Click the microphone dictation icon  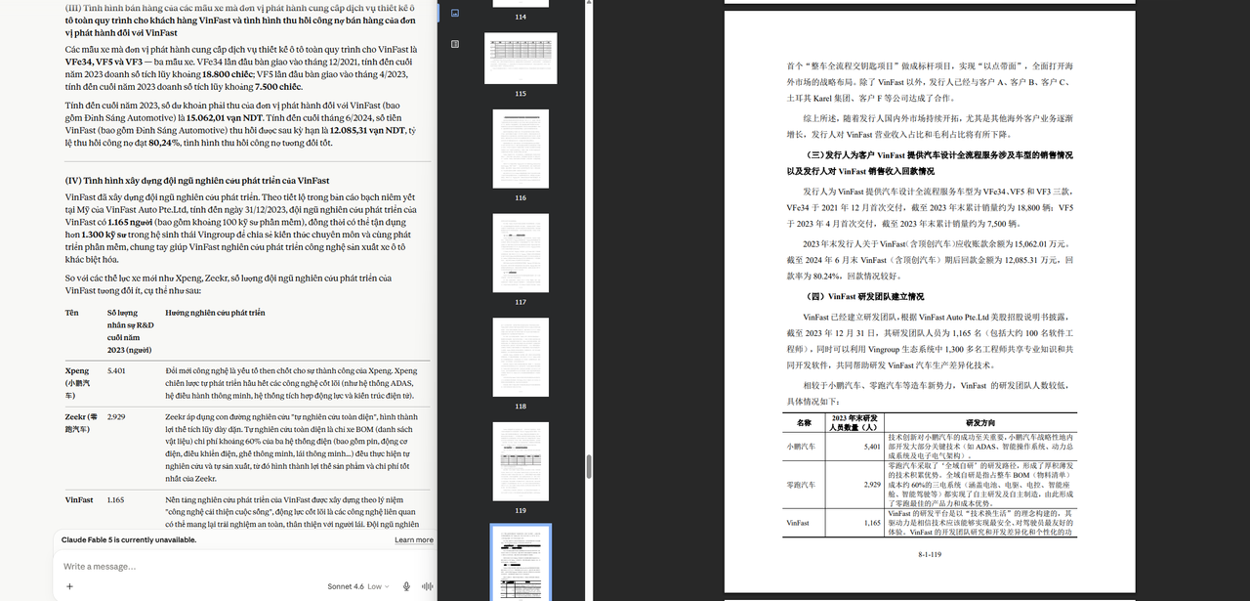coord(406,586)
